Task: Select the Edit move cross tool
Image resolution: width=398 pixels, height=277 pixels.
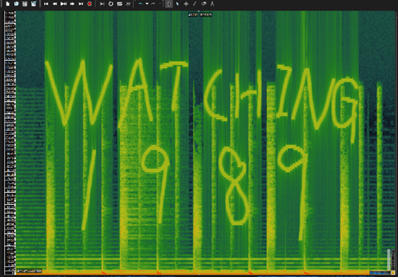Action: tap(186, 4)
